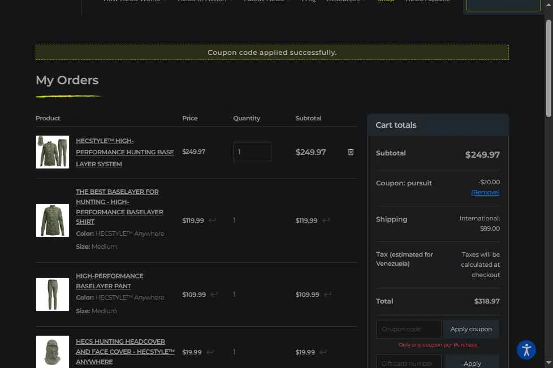
Task: Click the $119.99 price of the Baselayer Shirt
Action: pos(193,220)
